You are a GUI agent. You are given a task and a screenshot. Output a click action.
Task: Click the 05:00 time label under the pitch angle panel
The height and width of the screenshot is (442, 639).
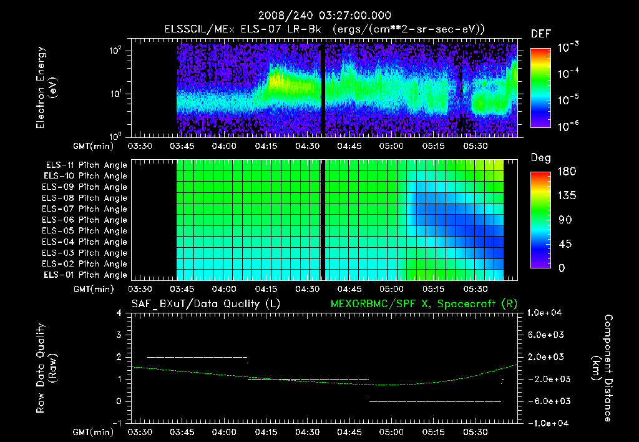[x=391, y=290]
